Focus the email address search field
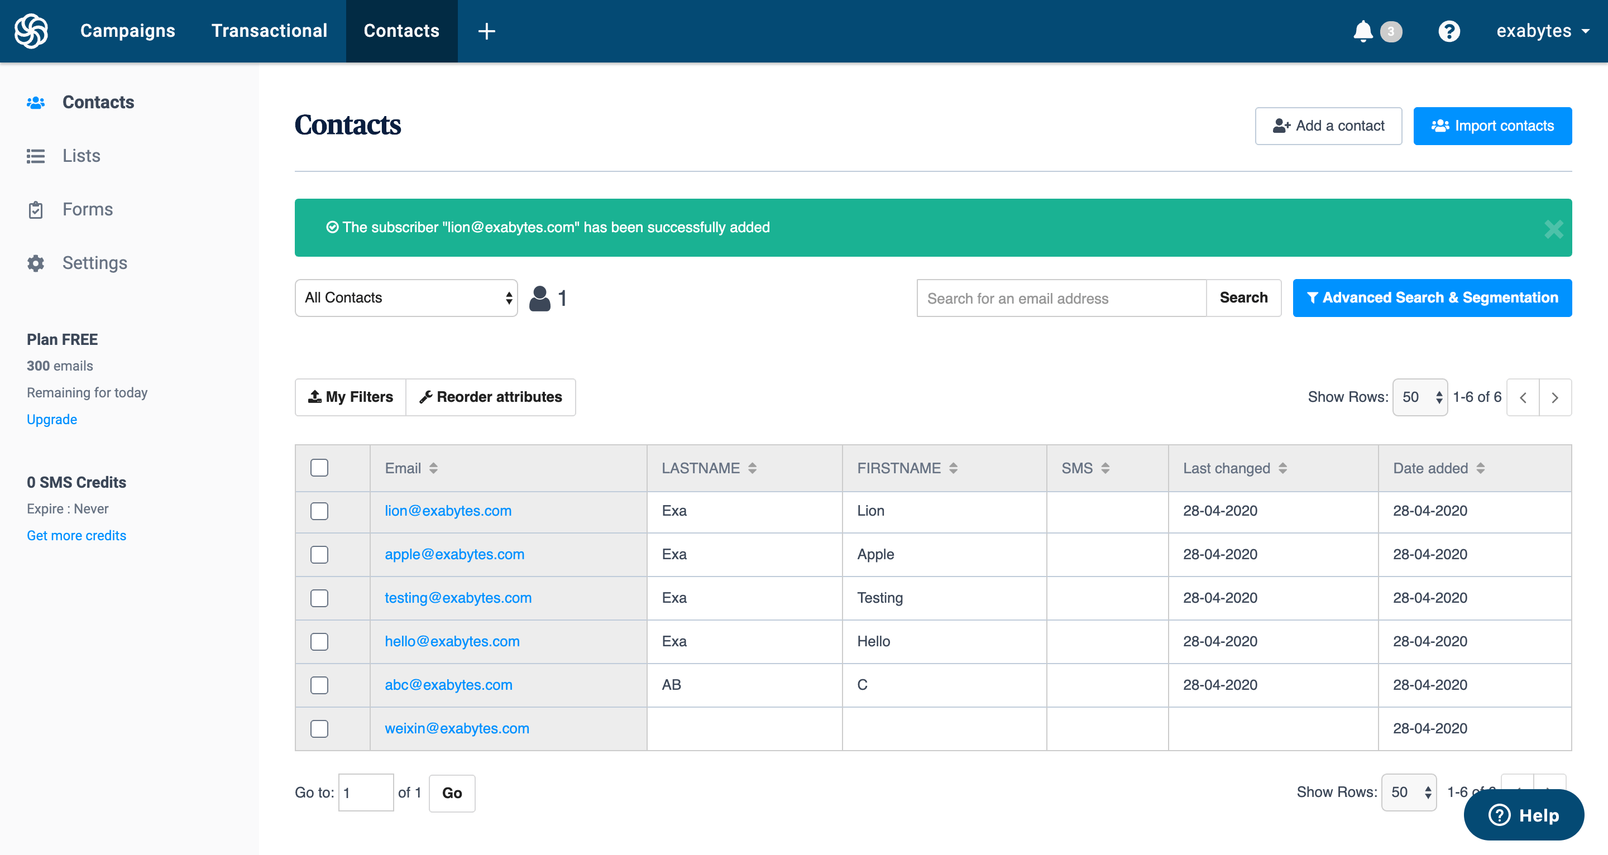1608x855 pixels. [1061, 299]
